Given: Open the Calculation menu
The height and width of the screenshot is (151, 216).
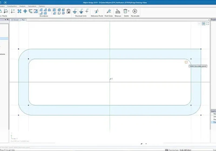Looking at the screenshot, I should click(x=32, y=6).
